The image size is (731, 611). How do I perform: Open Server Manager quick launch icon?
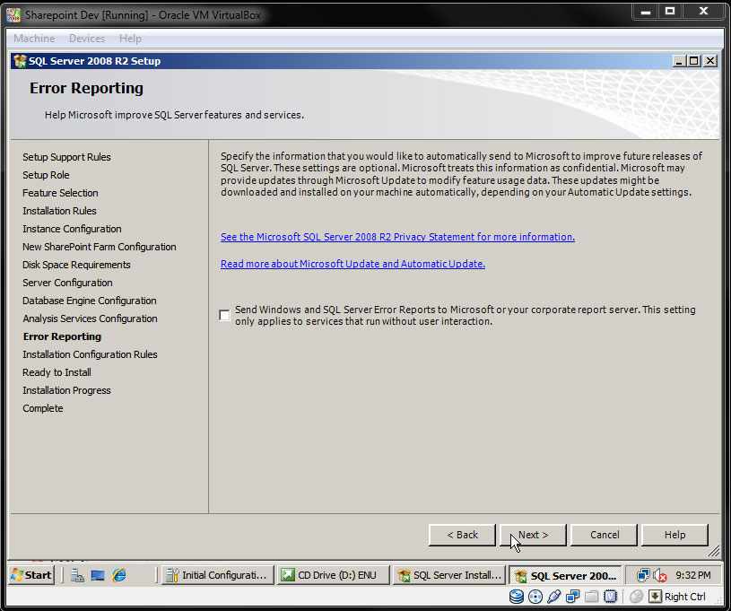(x=77, y=575)
